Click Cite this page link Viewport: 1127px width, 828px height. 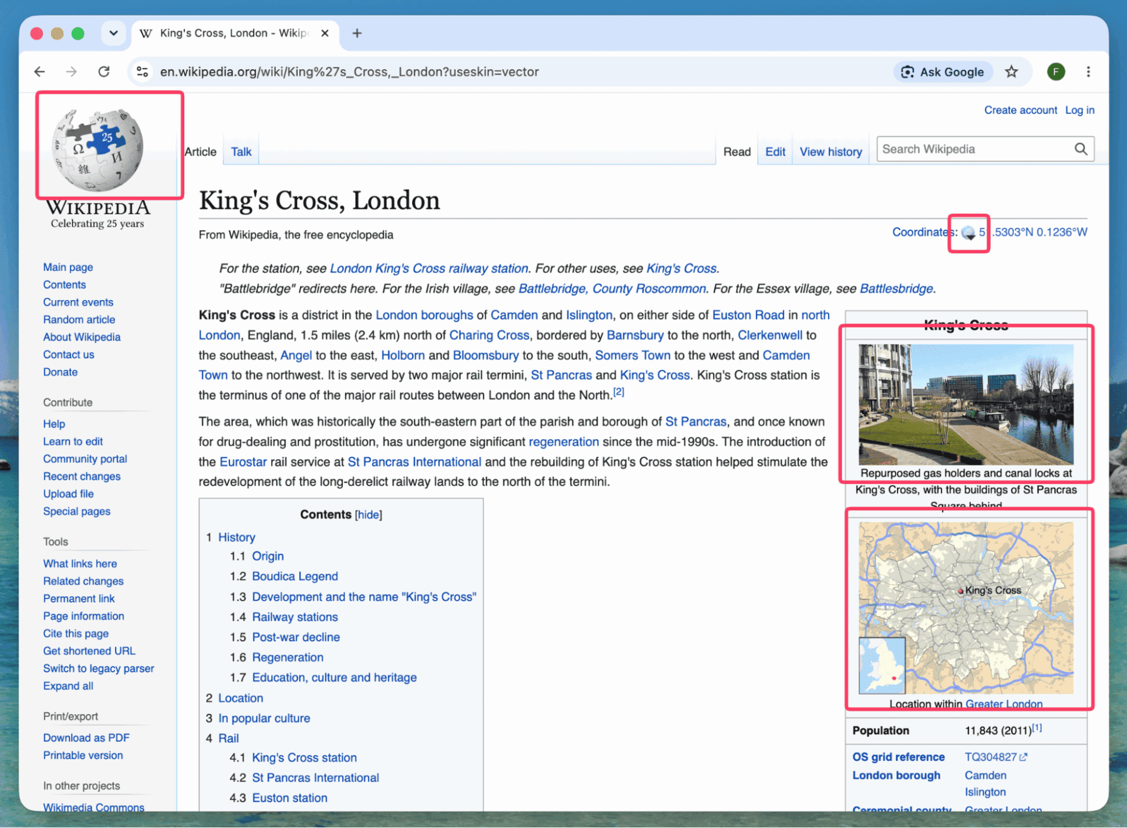(76, 634)
